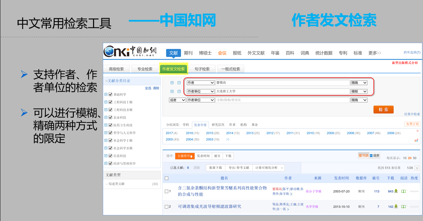423x221 pixels.
Task: Toggle the select-all checkbox in result header
Action: tap(167, 178)
